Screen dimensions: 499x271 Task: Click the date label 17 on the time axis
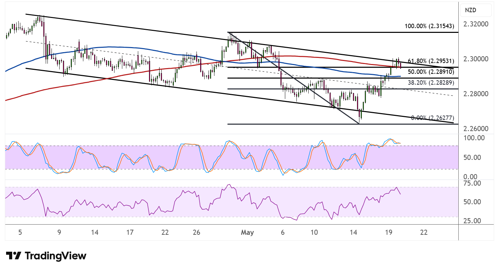(130, 233)
